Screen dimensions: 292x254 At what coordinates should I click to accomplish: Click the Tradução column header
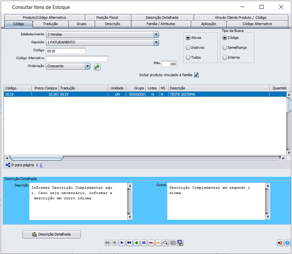pyautogui.click(x=83, y=88)
